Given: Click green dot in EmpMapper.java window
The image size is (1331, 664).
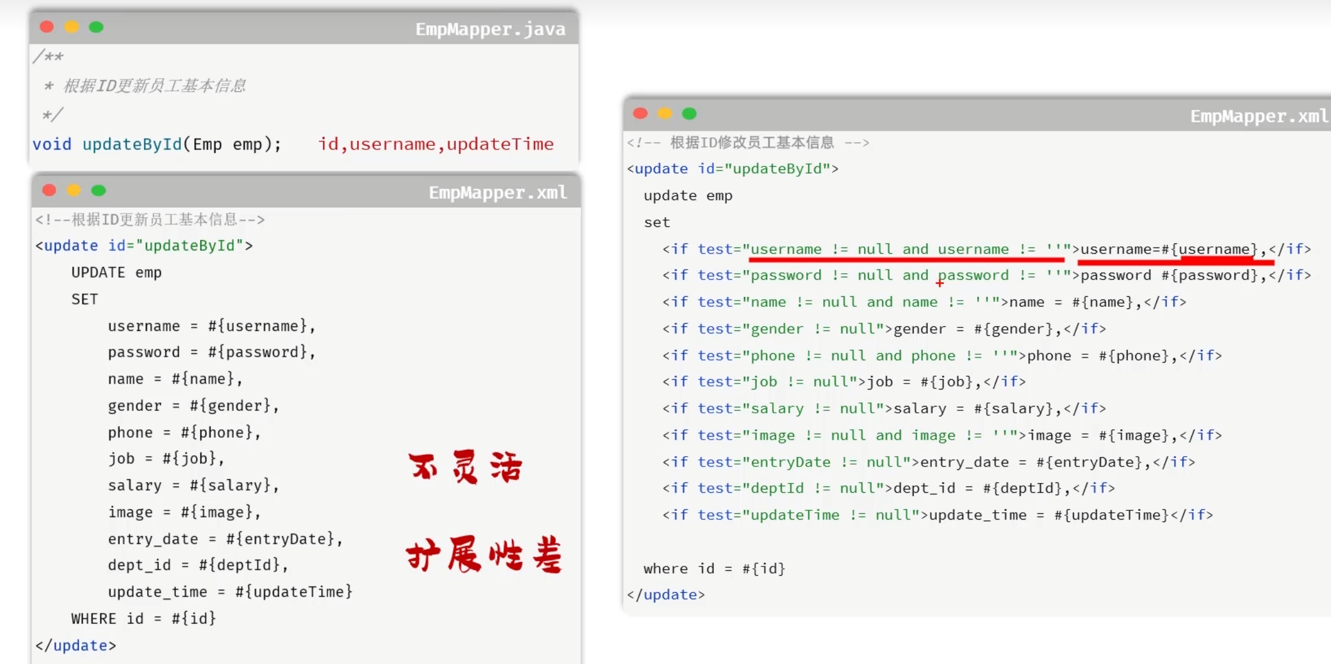Looking at the screenshot, I should coord(96,27).
